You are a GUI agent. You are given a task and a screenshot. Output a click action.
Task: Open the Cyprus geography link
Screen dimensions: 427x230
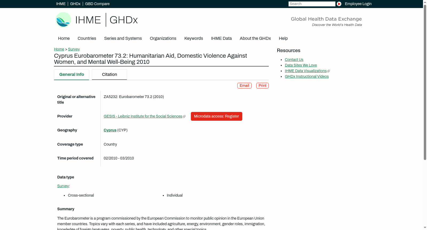(110, 130)
